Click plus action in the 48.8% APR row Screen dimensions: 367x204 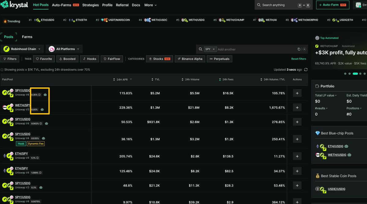pos(297,185)
